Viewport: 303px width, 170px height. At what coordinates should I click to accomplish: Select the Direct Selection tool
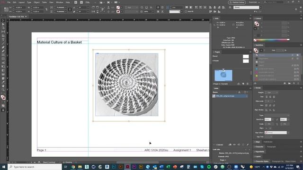click(3, 24)
